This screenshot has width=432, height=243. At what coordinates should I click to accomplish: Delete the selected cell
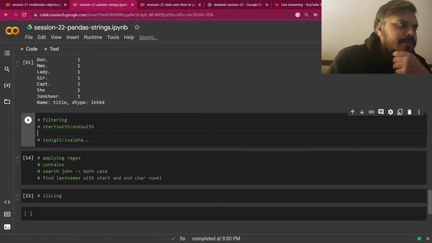coord(410,112)
